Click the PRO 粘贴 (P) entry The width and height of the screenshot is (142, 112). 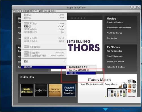pos(44,29)
